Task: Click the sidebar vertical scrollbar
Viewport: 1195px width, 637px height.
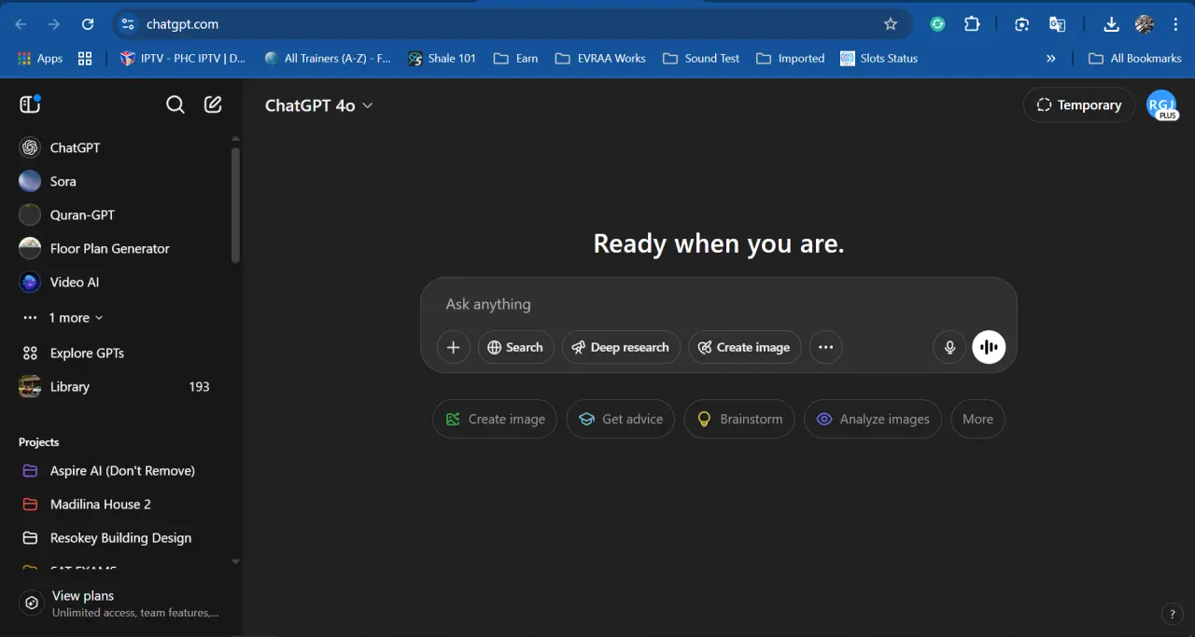Action: [235, 205]
